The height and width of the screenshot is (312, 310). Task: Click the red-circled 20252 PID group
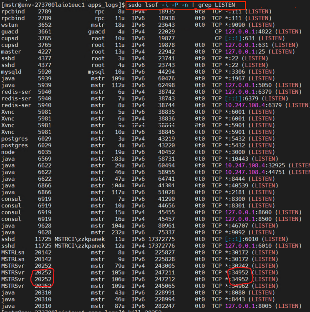(43, 276)
